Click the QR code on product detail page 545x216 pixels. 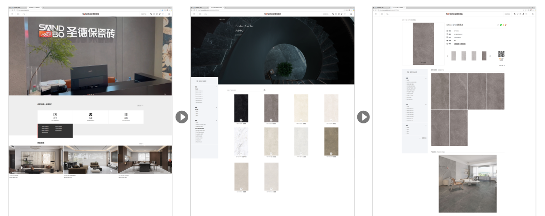coord(501,55)
